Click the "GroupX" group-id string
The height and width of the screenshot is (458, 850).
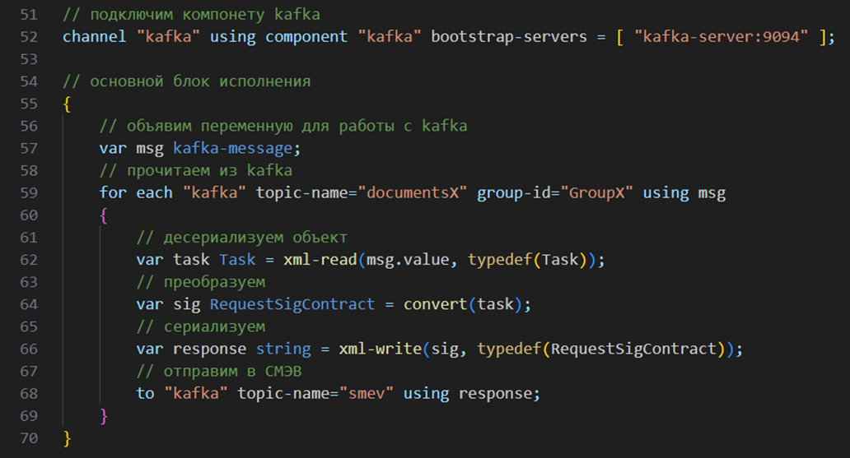point(597,192)
